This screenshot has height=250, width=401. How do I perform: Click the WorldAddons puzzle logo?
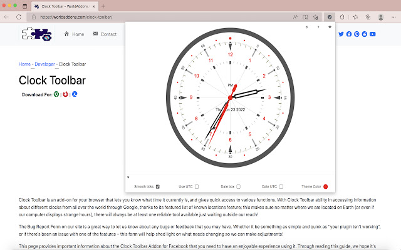click(36, 34)
